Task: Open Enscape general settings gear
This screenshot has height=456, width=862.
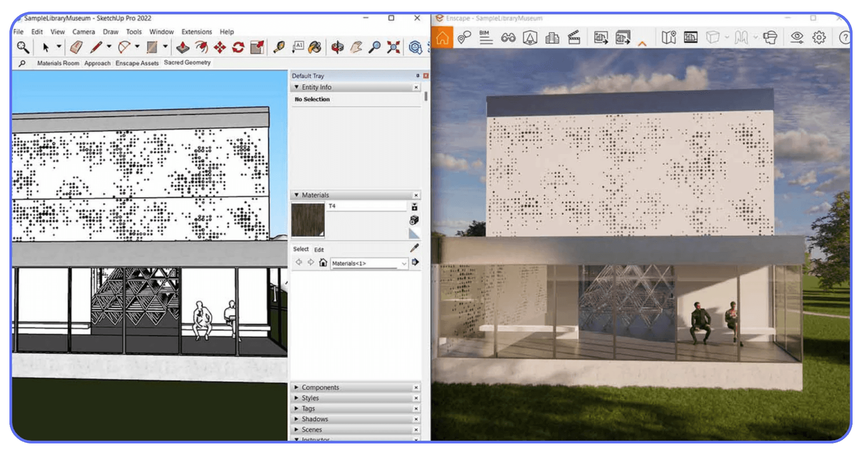Action: pyautogui.click(x=819, y=38)
